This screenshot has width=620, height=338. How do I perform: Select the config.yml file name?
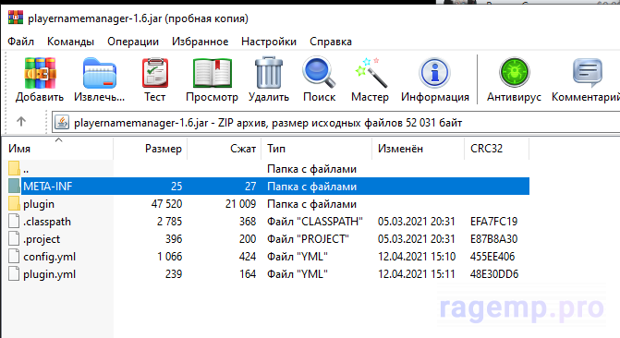pos(49,257)
